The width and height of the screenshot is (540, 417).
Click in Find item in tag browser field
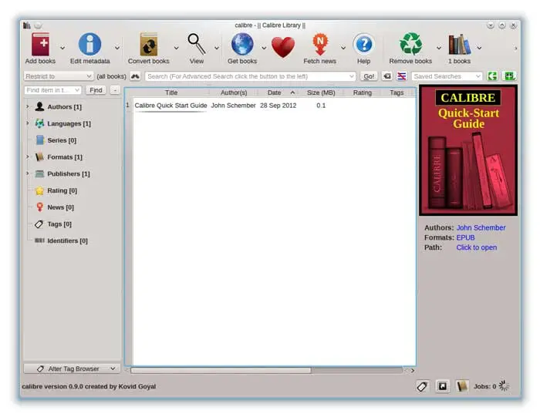52,90
